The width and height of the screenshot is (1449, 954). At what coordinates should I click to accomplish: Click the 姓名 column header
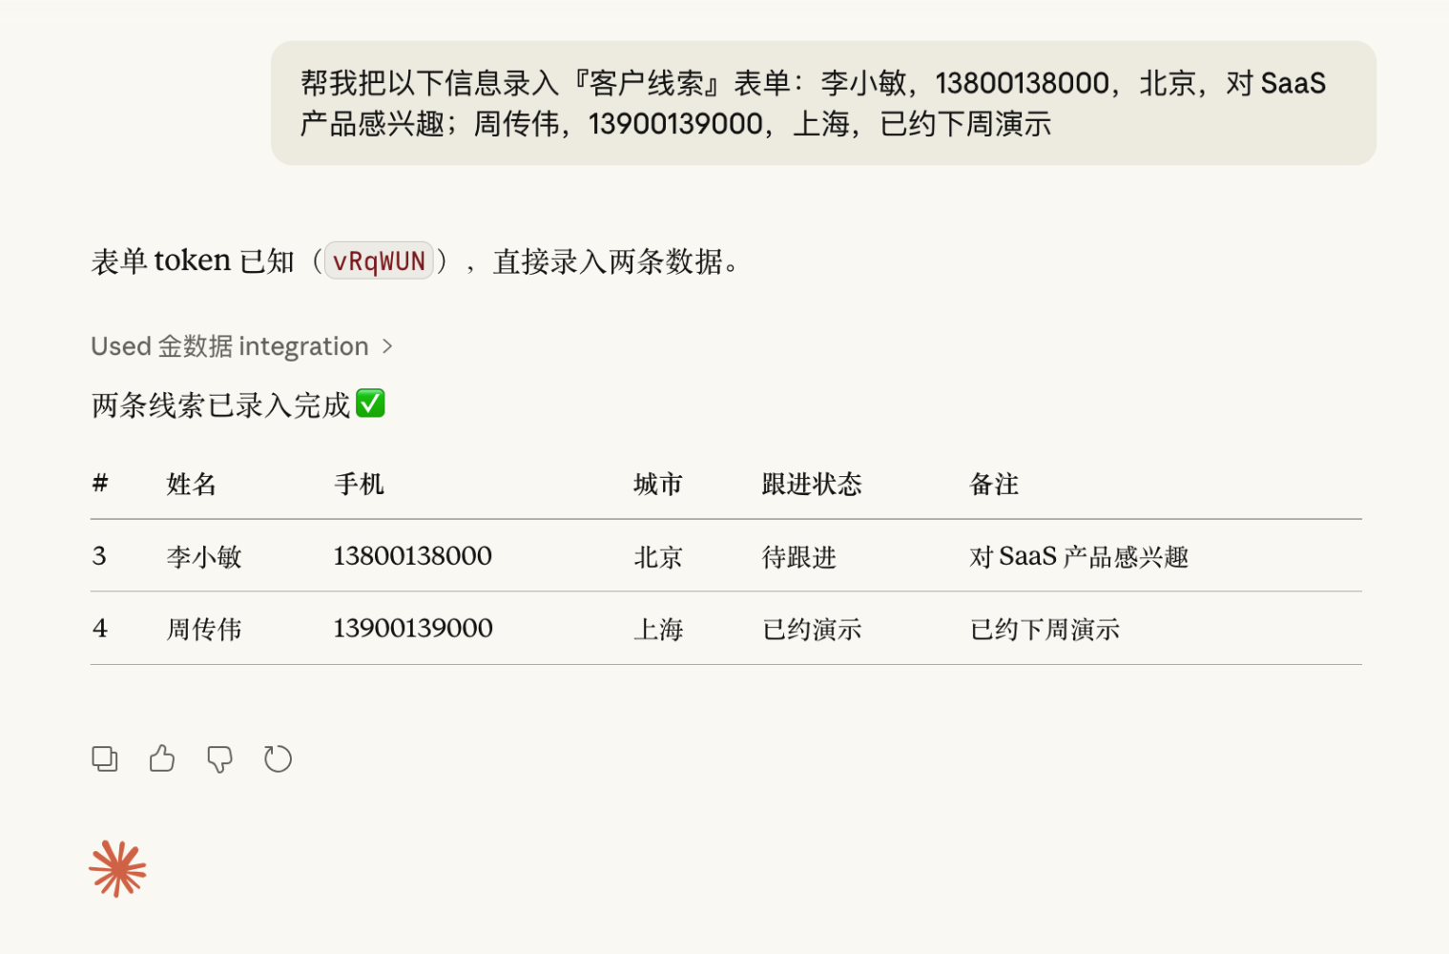(x=191, y=485)
